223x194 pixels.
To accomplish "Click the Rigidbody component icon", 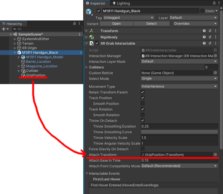I will tap(91, 37).
